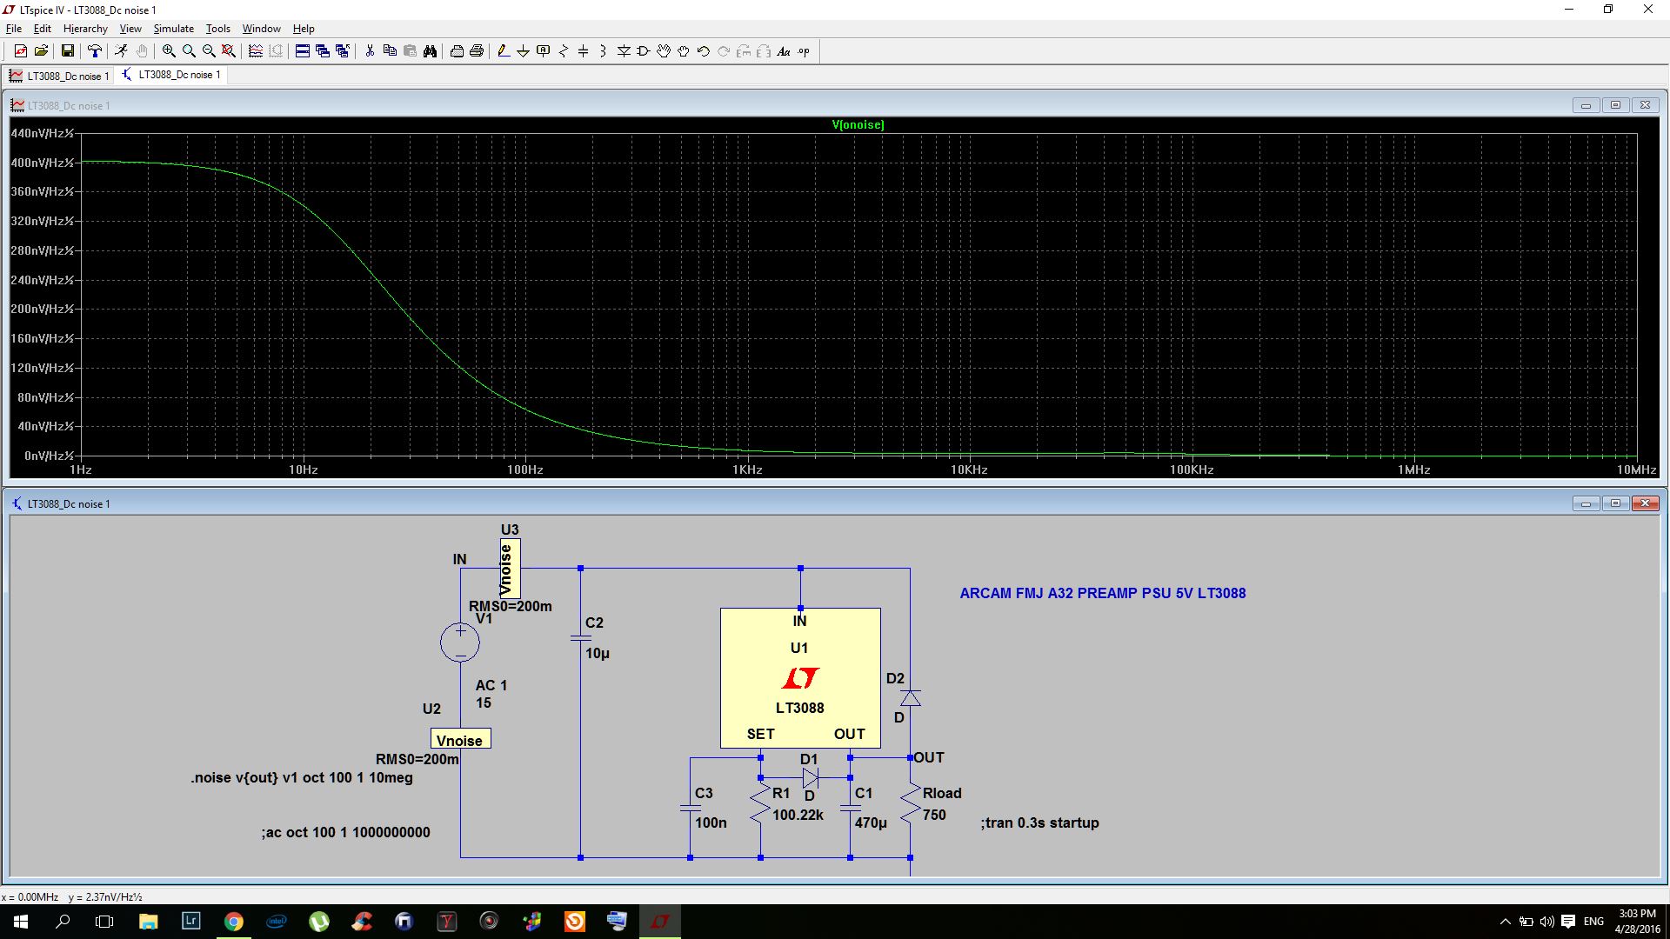Open the View menu
This screenshot has width=1670, height=939.
(130, 29)
